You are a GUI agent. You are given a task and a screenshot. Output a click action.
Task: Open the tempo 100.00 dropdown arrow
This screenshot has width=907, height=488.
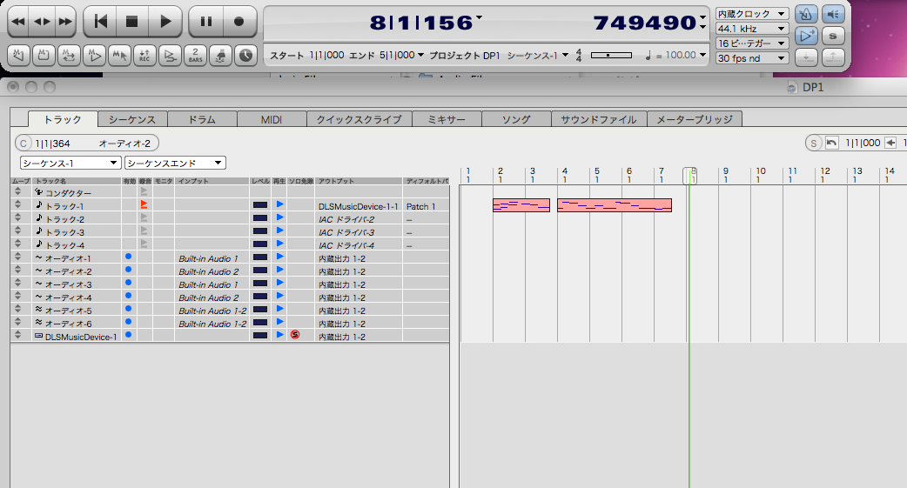702,55
